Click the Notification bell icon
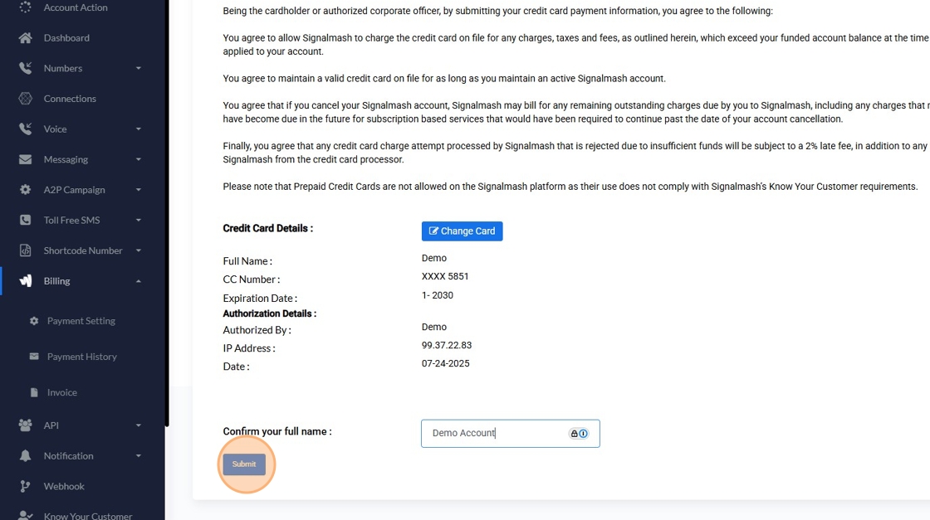The image size is (930, 520). click(x=26, y=456)
